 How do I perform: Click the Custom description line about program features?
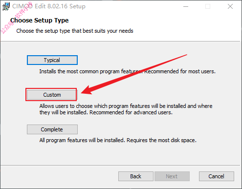pyautogui.click(x=126, y=106)
